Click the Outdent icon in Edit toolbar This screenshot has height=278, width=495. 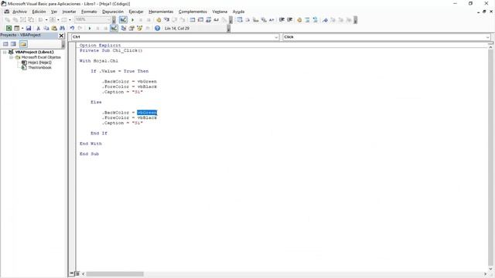pos(289,20)
